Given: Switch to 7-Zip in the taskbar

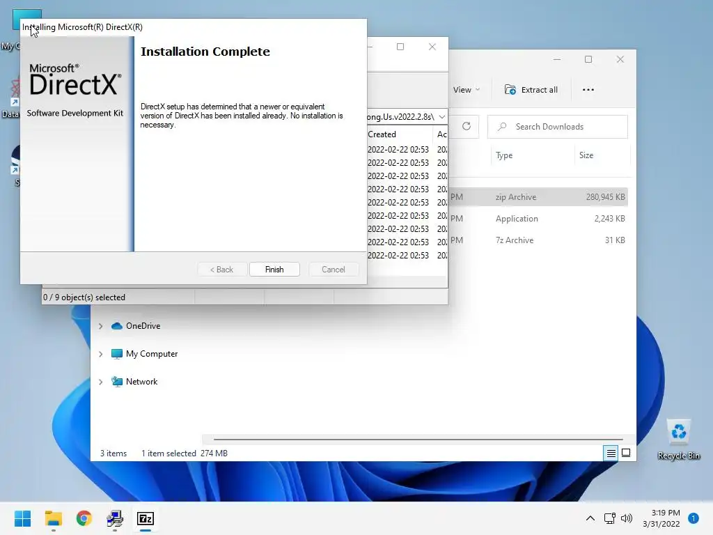Looking at the screenshot, I should pos(146,518).
